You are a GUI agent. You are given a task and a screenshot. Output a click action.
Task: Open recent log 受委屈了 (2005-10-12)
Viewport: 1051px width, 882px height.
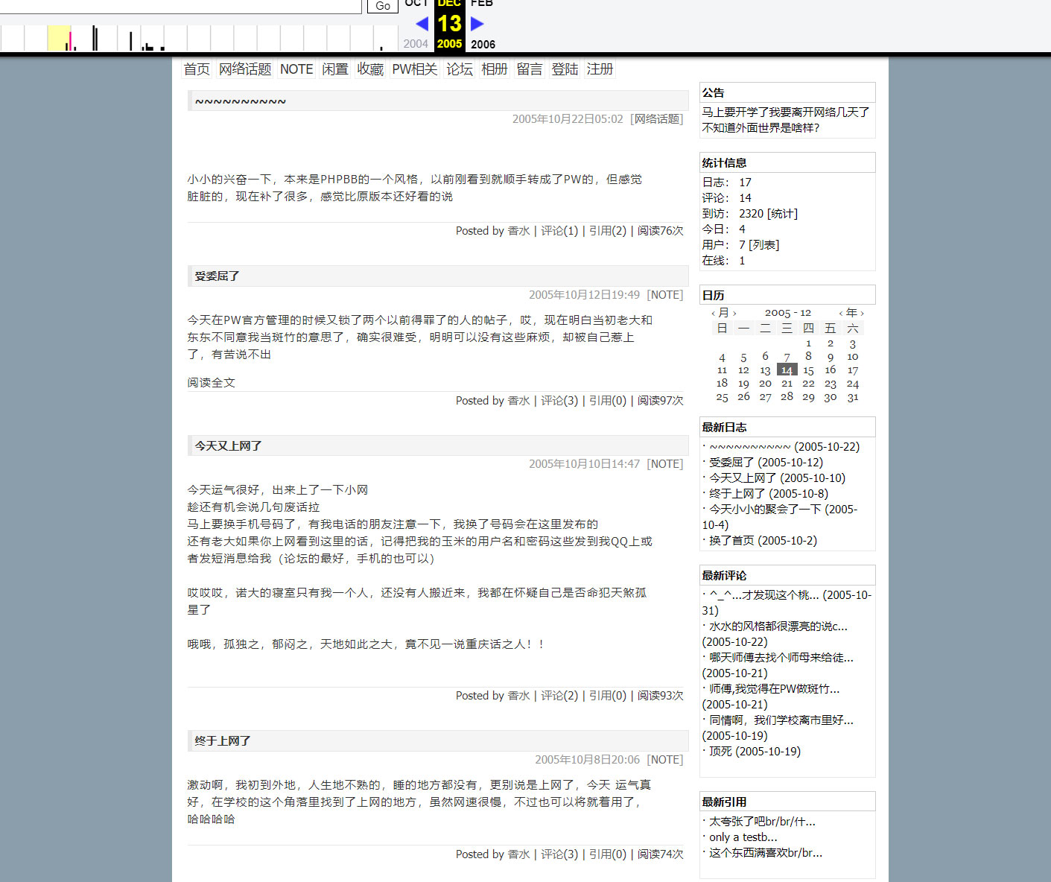(766, 463)
